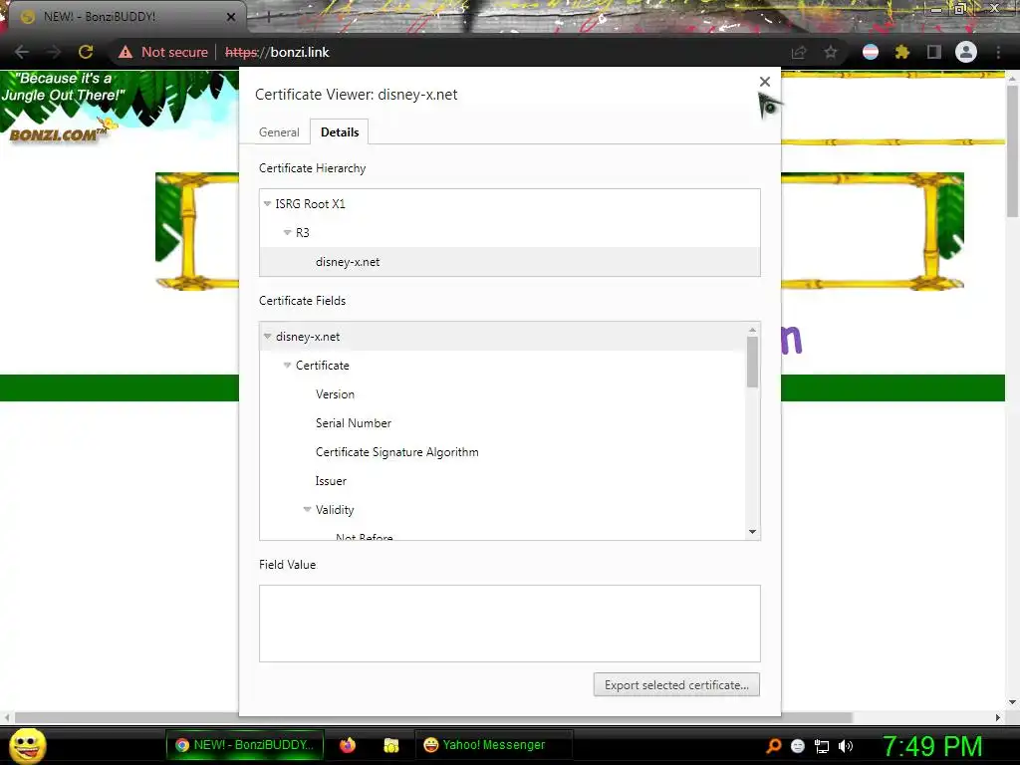
Task: Click the smiley tray icon
Action: pos(798,745)
